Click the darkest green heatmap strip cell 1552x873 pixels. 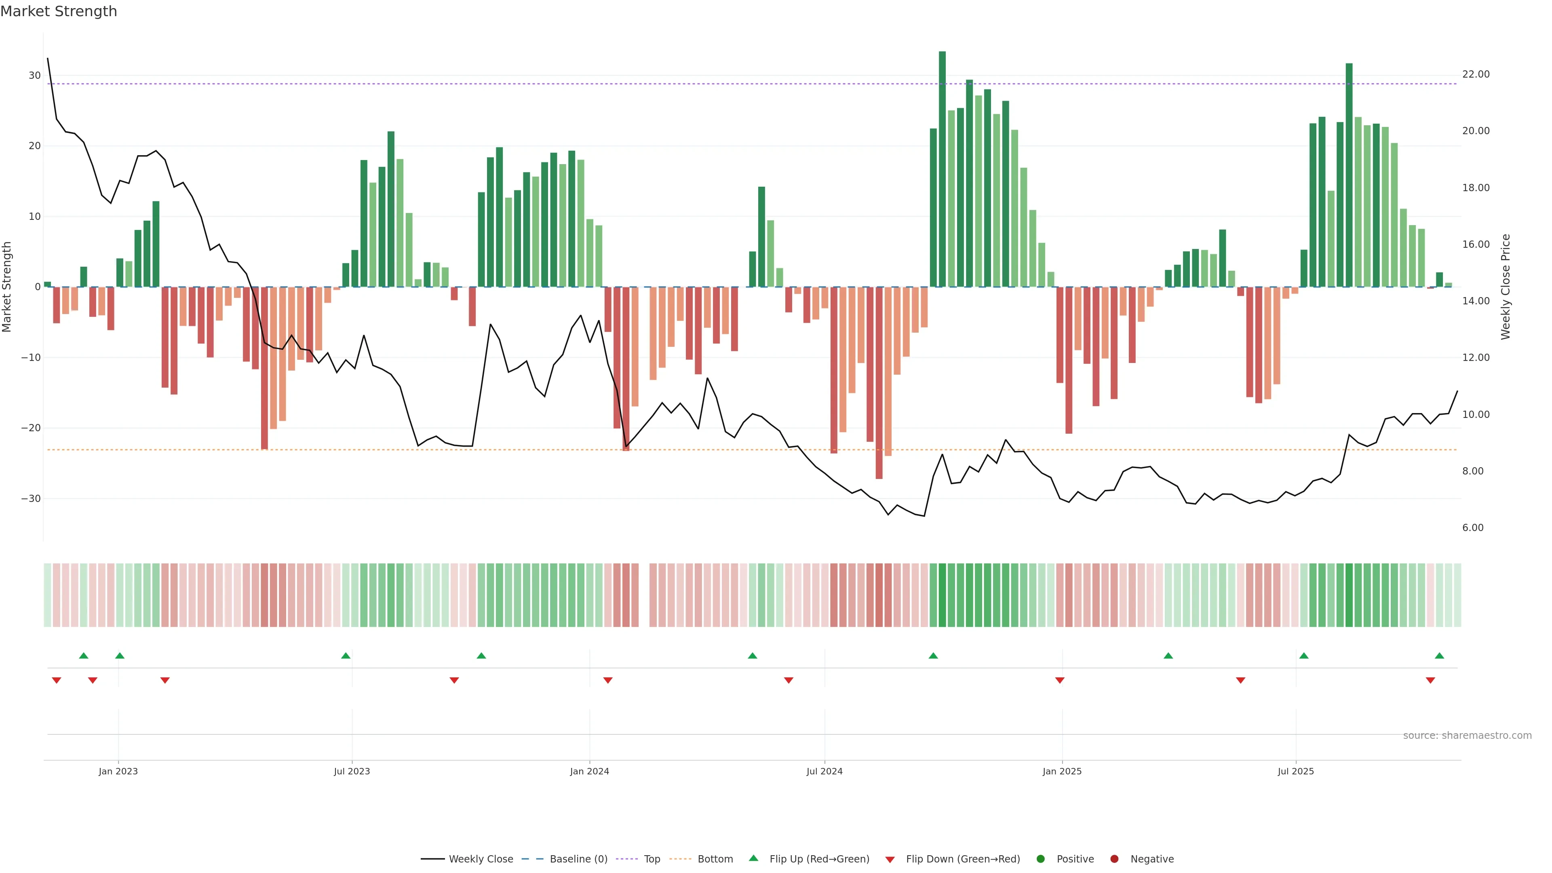click(942, 595)
